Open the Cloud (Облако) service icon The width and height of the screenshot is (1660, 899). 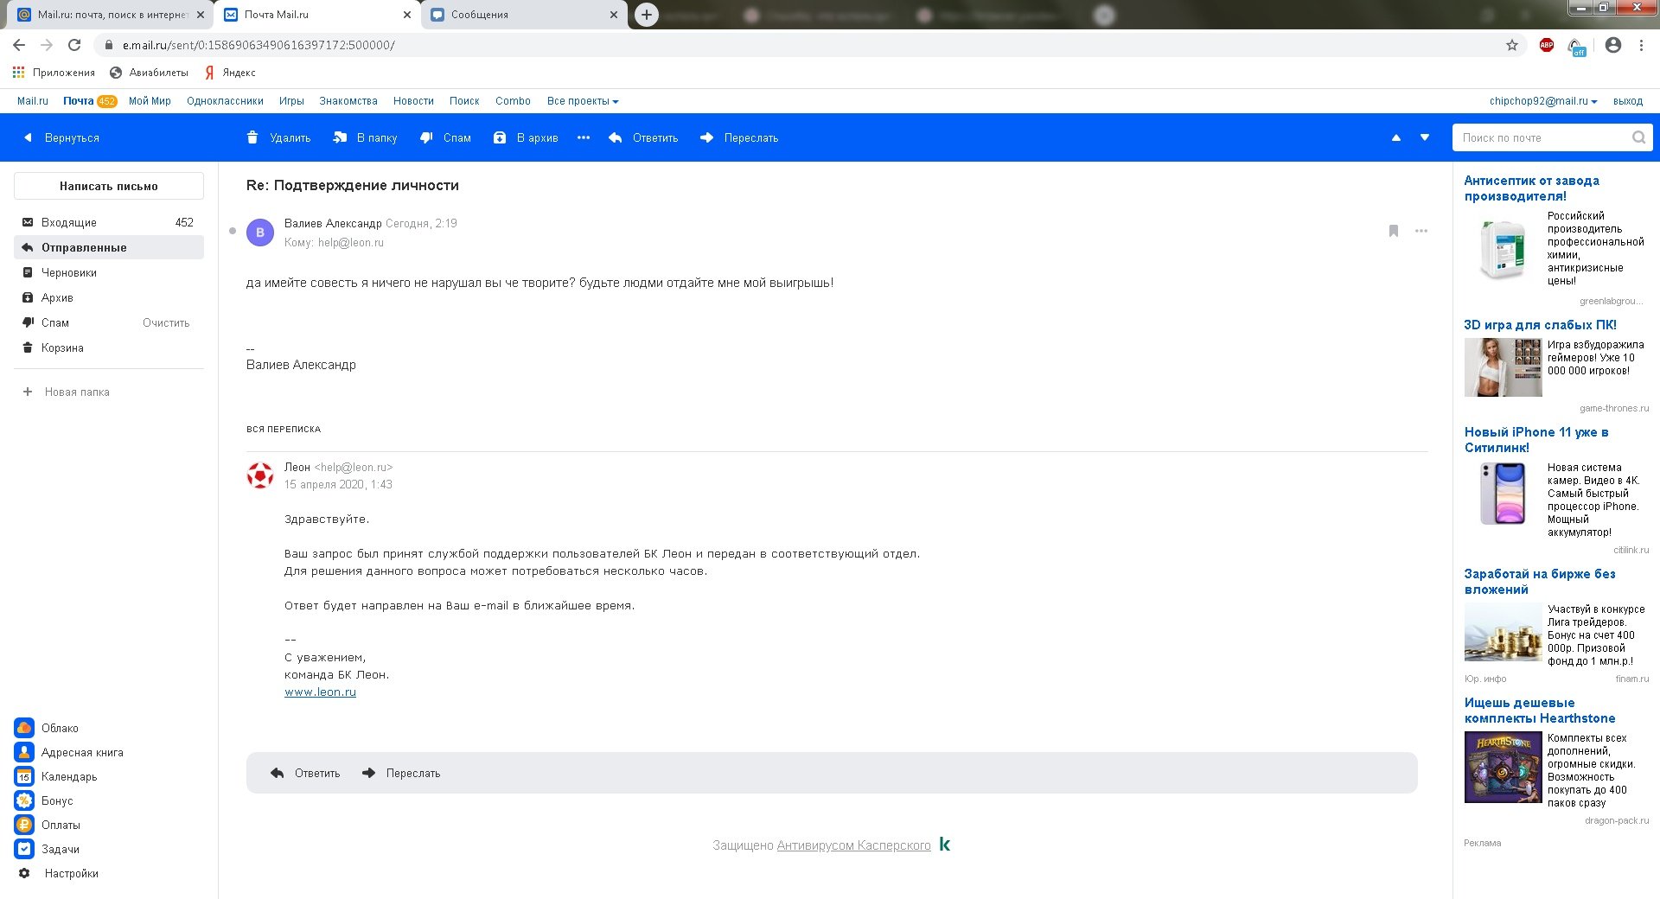pos(24,728)
